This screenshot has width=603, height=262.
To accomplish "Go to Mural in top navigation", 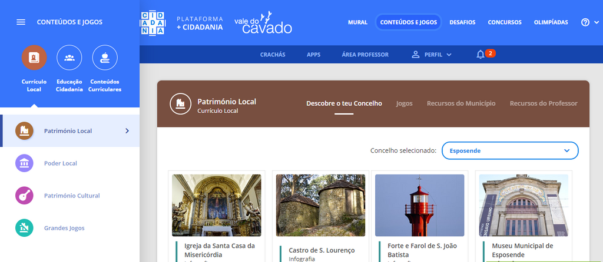I will coord(357,22).
